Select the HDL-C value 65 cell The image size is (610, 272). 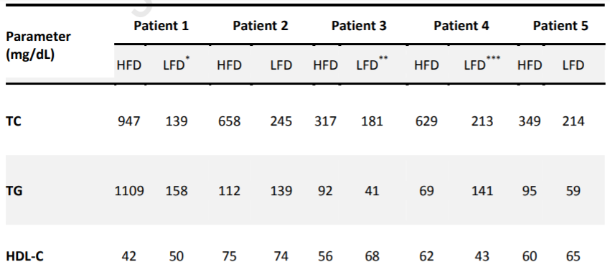coord(573,257)
